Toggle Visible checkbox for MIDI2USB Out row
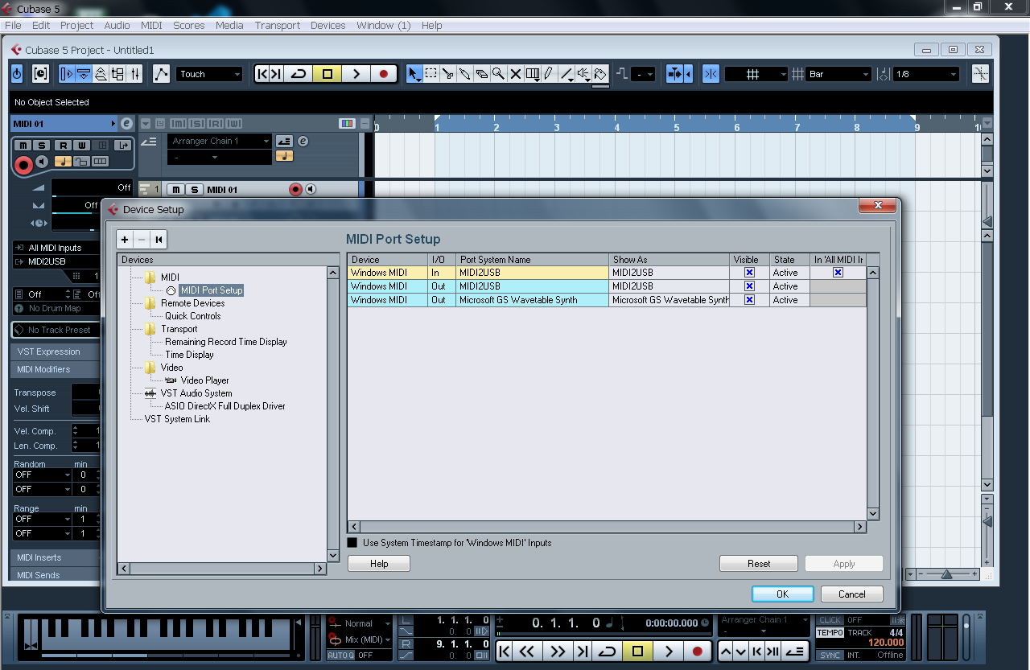Screen dimensions: 1030x670 click(x=749, y=286)
